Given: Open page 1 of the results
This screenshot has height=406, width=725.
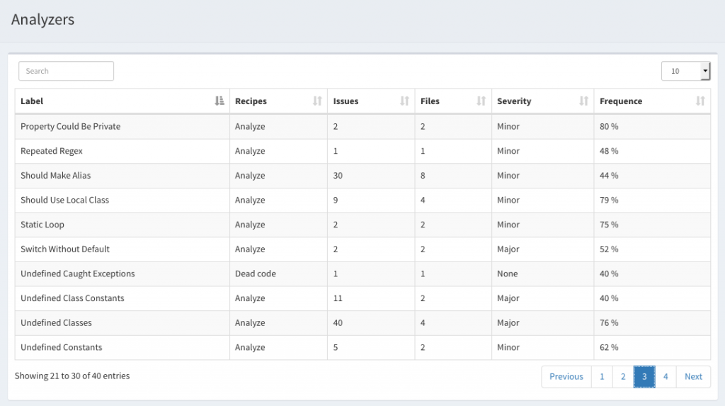Looking at the screenshot, I should tap(602, 376).
